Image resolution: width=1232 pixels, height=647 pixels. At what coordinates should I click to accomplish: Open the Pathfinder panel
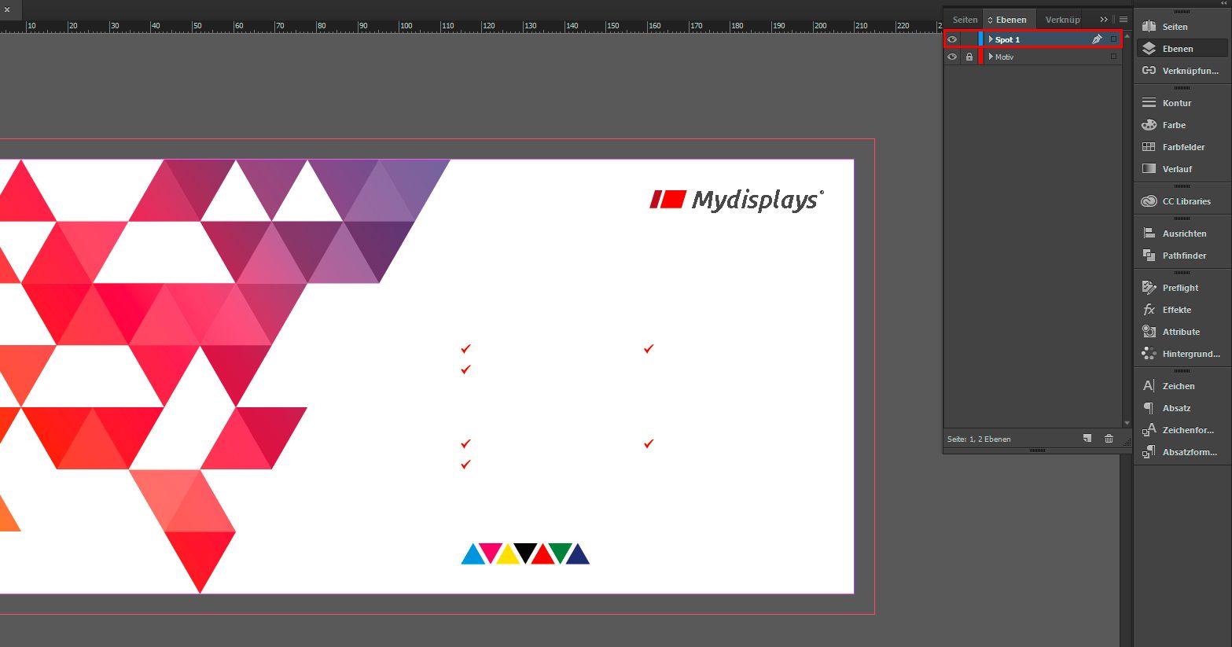pos(1182,255)
